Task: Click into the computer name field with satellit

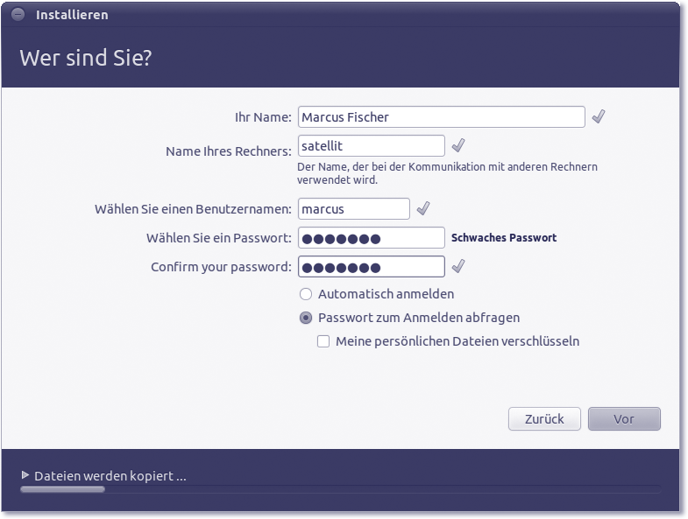Action: 371,145
